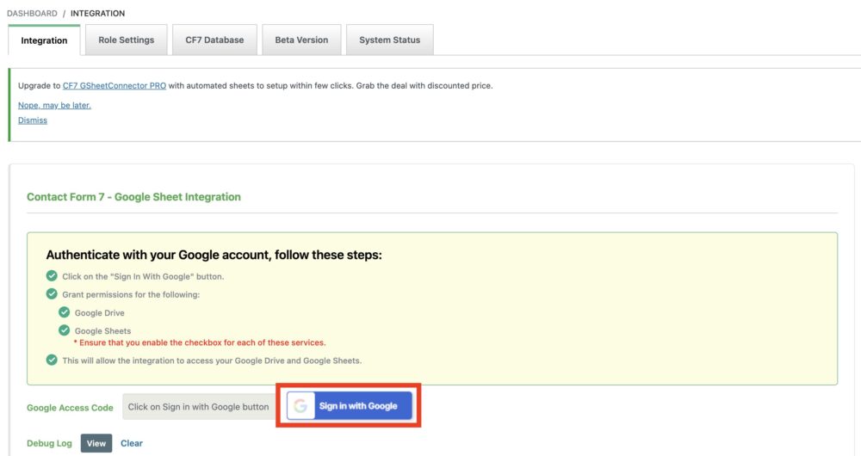This screenshot has width=861, height=456.
Task: Click checkmark beside 'Click on the Sign In' step
Action: (52, 276)
